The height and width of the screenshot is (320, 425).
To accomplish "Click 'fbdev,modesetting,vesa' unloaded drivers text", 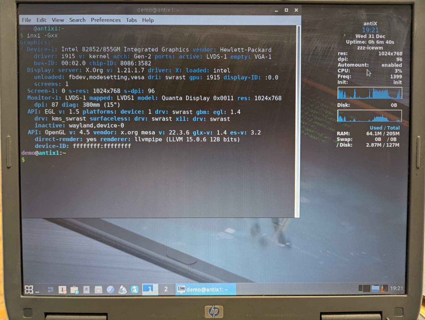I will [107, 77].
